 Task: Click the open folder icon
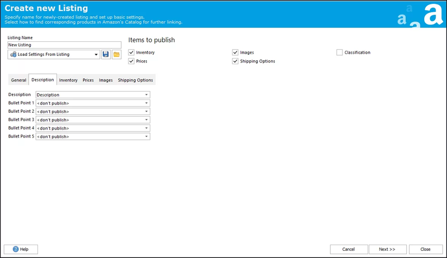tap(116, 54)
